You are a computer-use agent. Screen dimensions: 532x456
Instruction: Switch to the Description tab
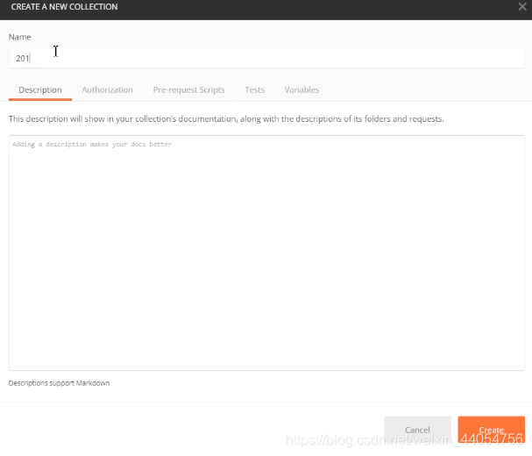tap(40, 89)
